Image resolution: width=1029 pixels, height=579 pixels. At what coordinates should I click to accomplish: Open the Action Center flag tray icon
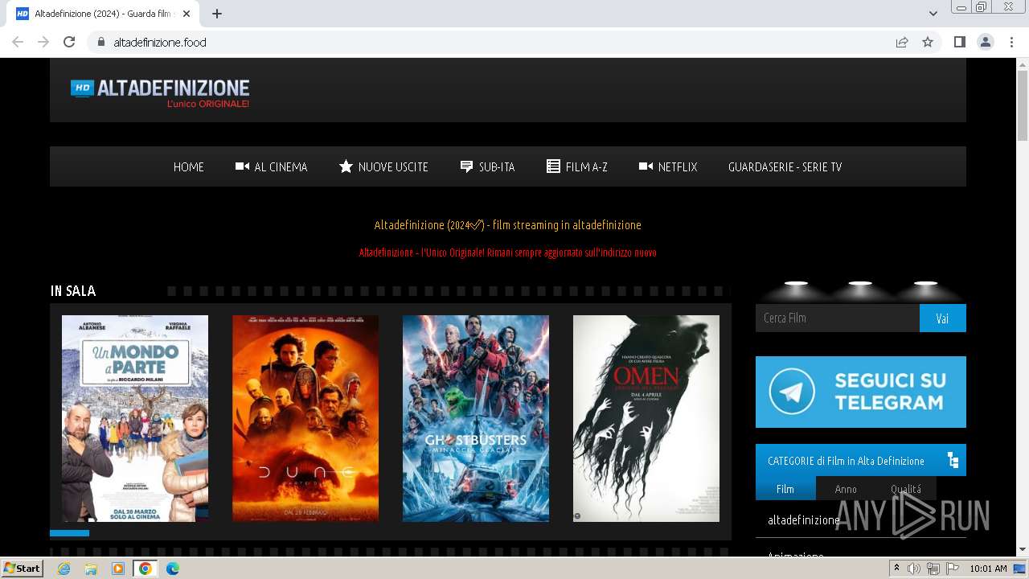953,569
